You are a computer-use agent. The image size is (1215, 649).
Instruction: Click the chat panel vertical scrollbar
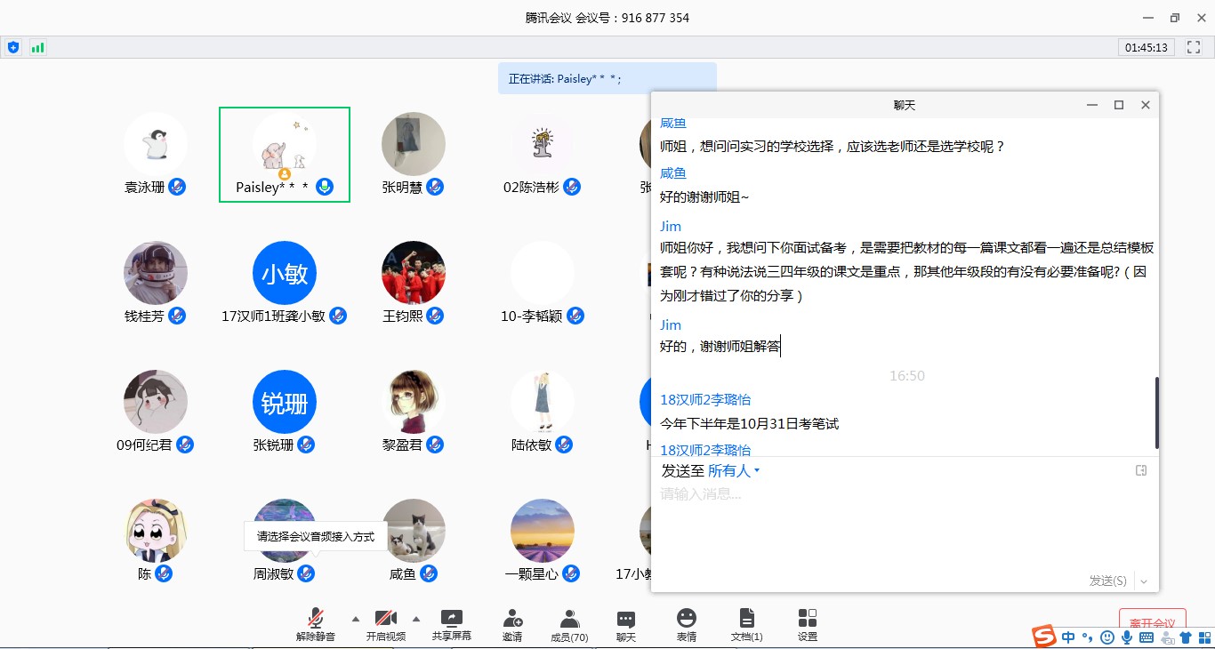click(x=1156, y=413)
